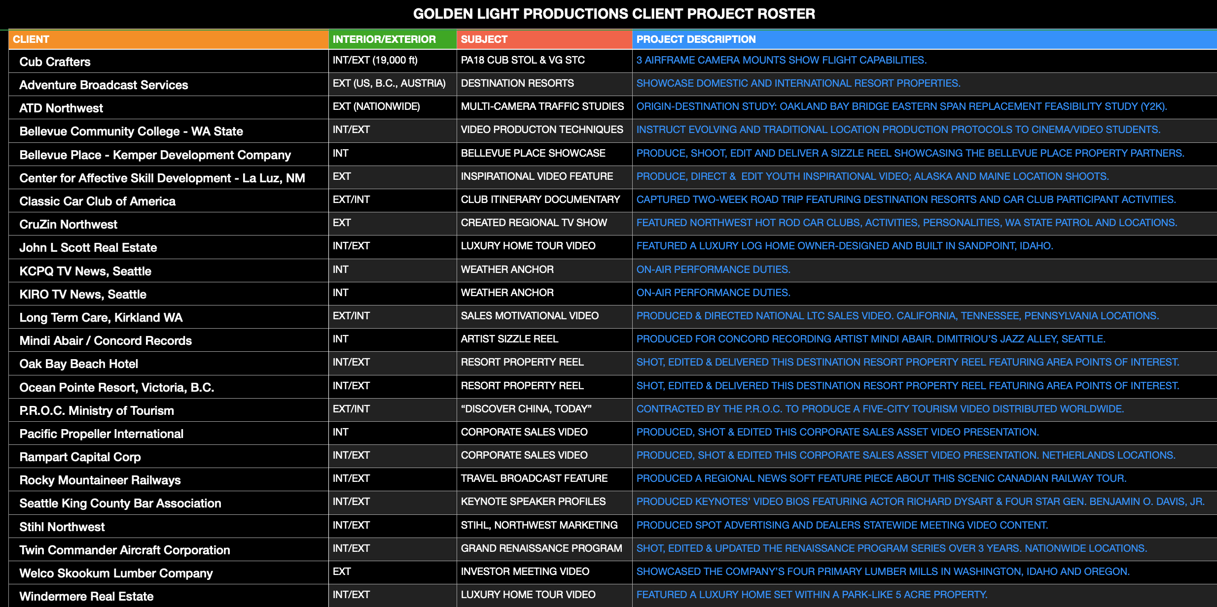Screen dimensions: 1217x607
Task: Select the MULTI-CAMERA TRAFFIC STUDIES subject cell
Action: 542,106
